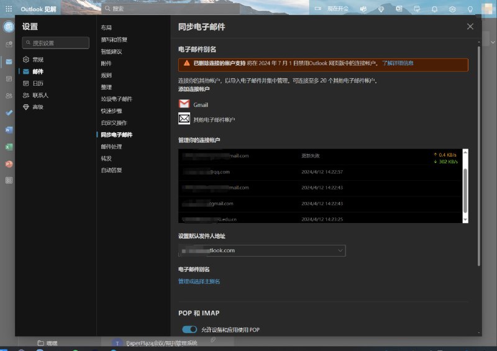Open 规则 settings page

pyautogui.click(x=106, y=75)
